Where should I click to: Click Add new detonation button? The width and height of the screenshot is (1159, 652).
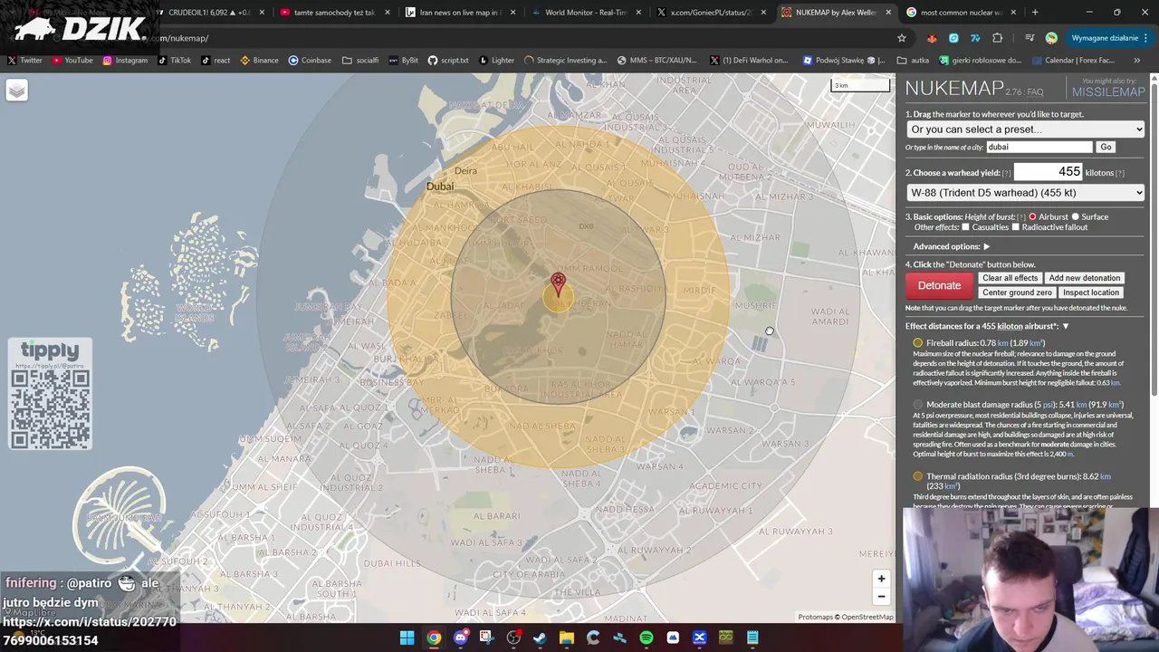pos(1084,278)
